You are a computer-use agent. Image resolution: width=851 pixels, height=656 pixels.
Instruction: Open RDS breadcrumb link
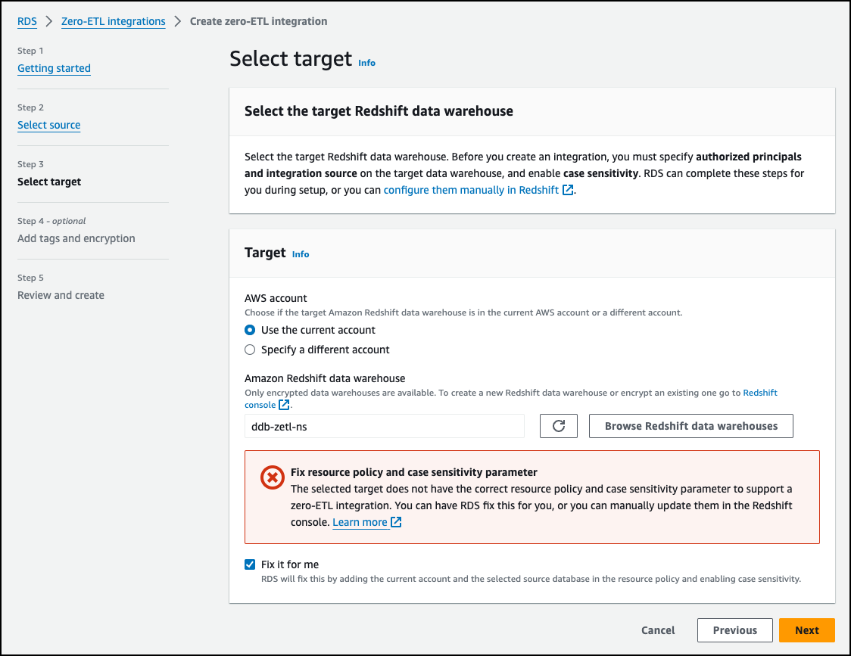(27, 21)
